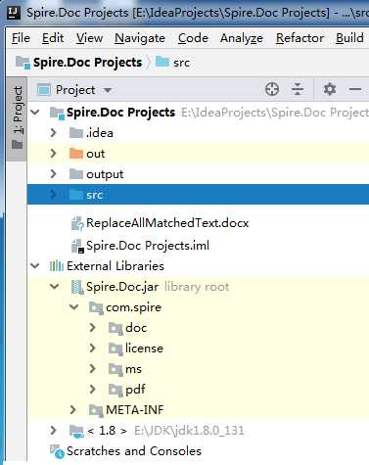Click the Collapse All icon in Project panel
The height and width of the screenshot is (465, 369).
[298, 89]
